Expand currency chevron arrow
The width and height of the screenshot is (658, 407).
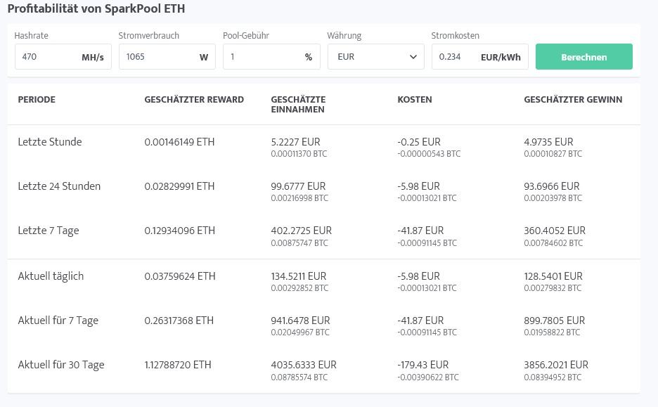click(413, 57)
